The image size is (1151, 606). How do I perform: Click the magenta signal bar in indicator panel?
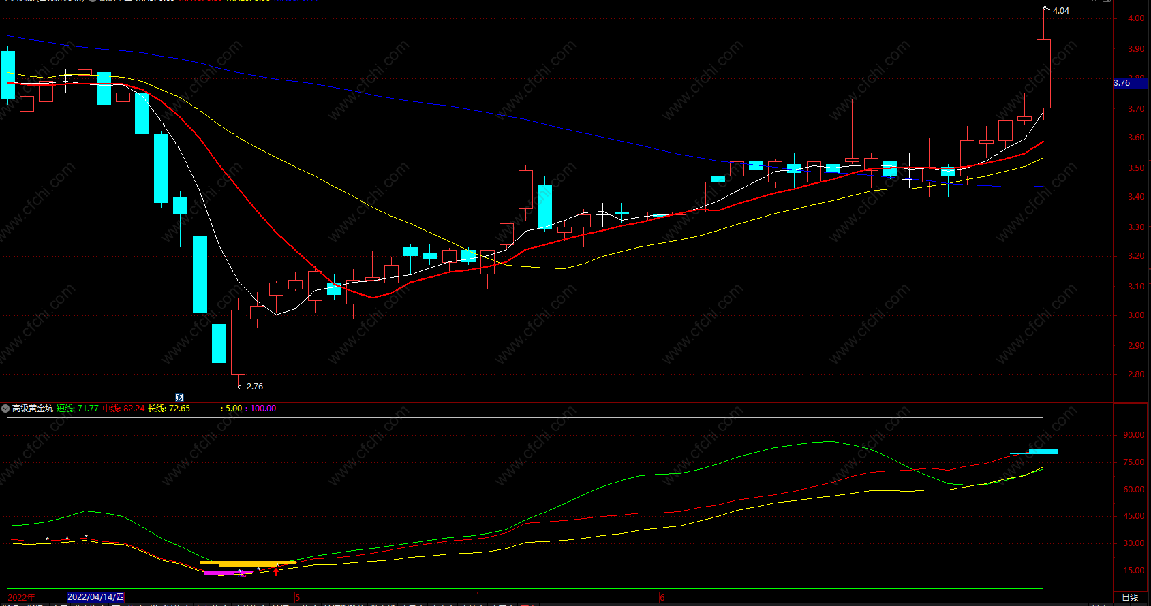[x=228, y=573]
